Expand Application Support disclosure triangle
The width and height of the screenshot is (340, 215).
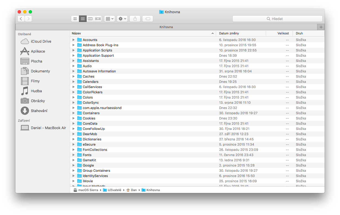tap(73, 56)
